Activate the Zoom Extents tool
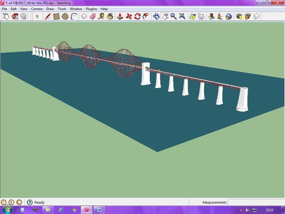This screenshot has height=214, width=285. 182,16
